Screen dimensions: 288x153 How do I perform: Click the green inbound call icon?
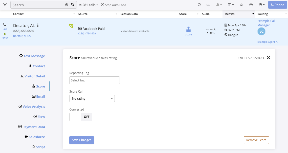click(x=71, y=26)
